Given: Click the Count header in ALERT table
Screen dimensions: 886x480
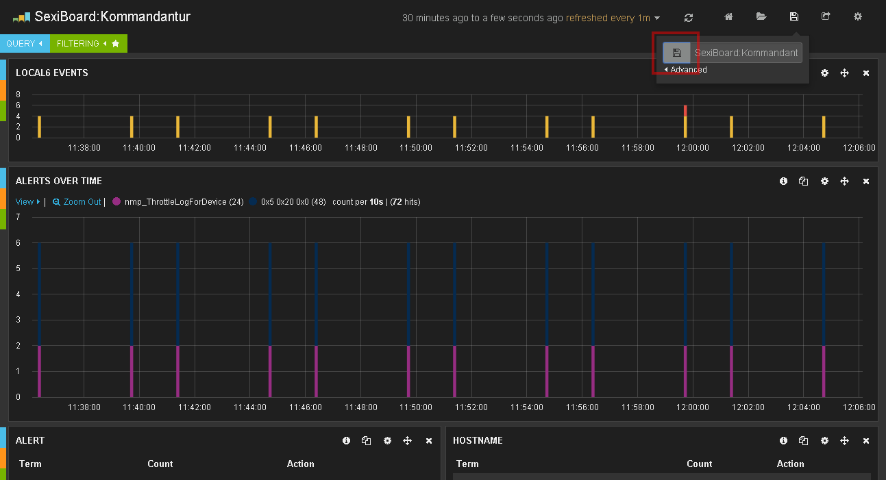Looking at the screenshot, I should click(x=160, y=464).
